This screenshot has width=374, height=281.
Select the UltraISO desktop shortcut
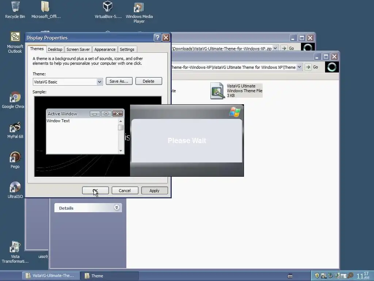[x=15, y=190]
